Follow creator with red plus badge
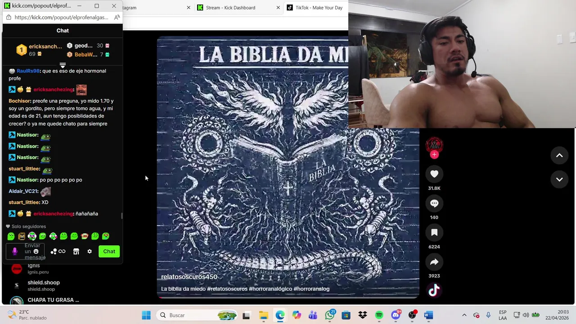 tap(434, 154)
